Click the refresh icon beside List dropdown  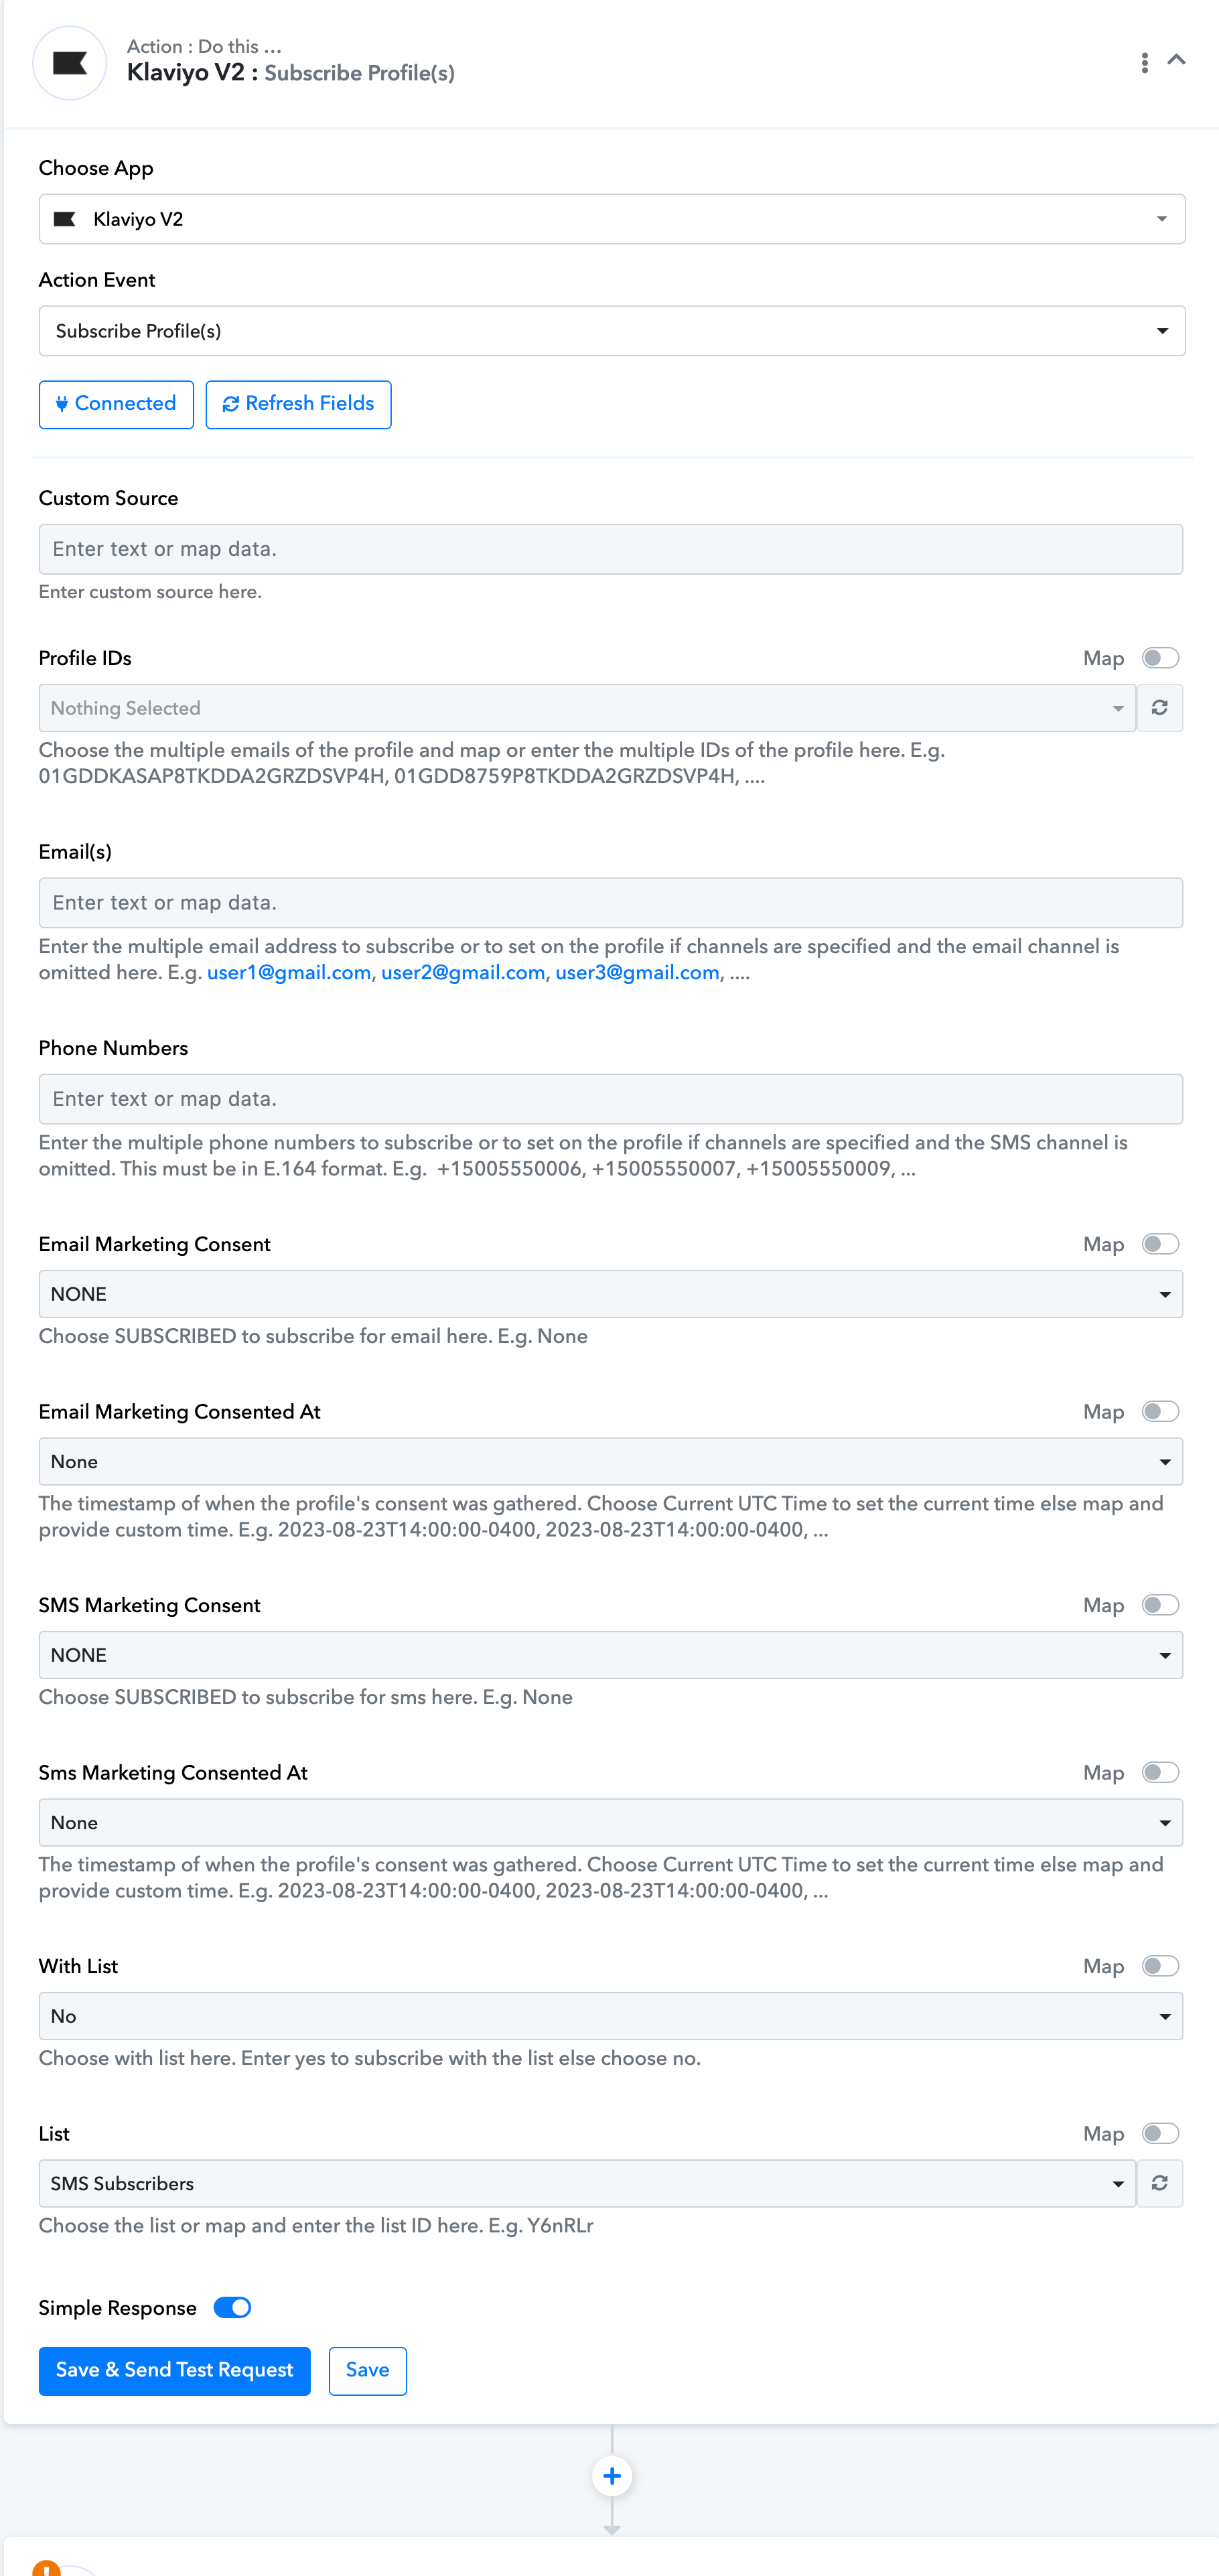[1159, 2183]
